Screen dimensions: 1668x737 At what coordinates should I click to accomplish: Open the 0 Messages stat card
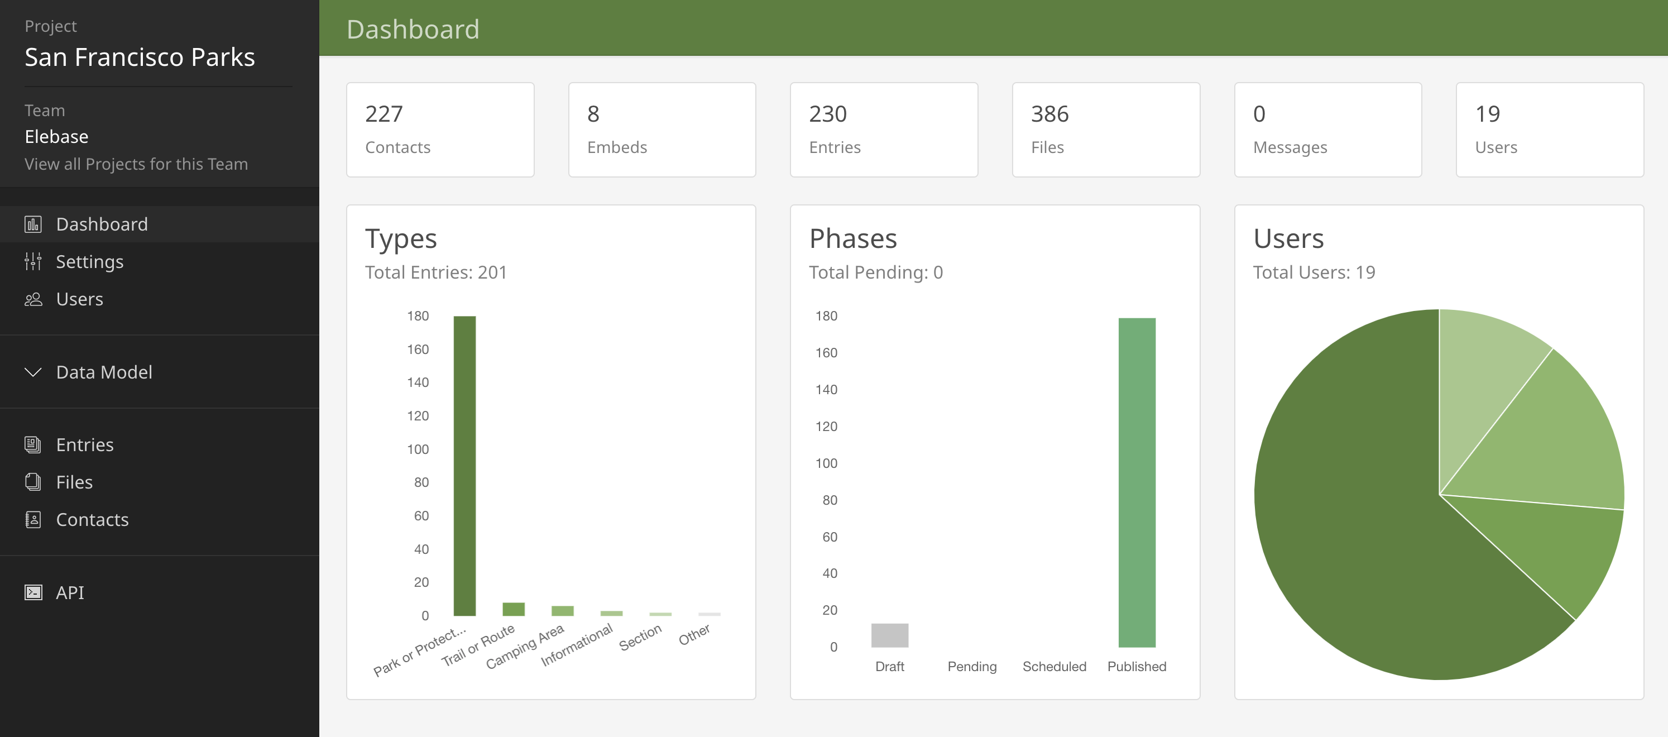click(x=1328, y=130)
